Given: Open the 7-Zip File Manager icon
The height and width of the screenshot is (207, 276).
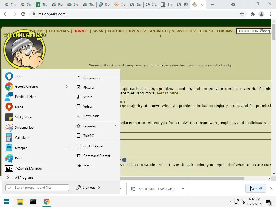Looking at the screenshot, I should click(9, 168).
